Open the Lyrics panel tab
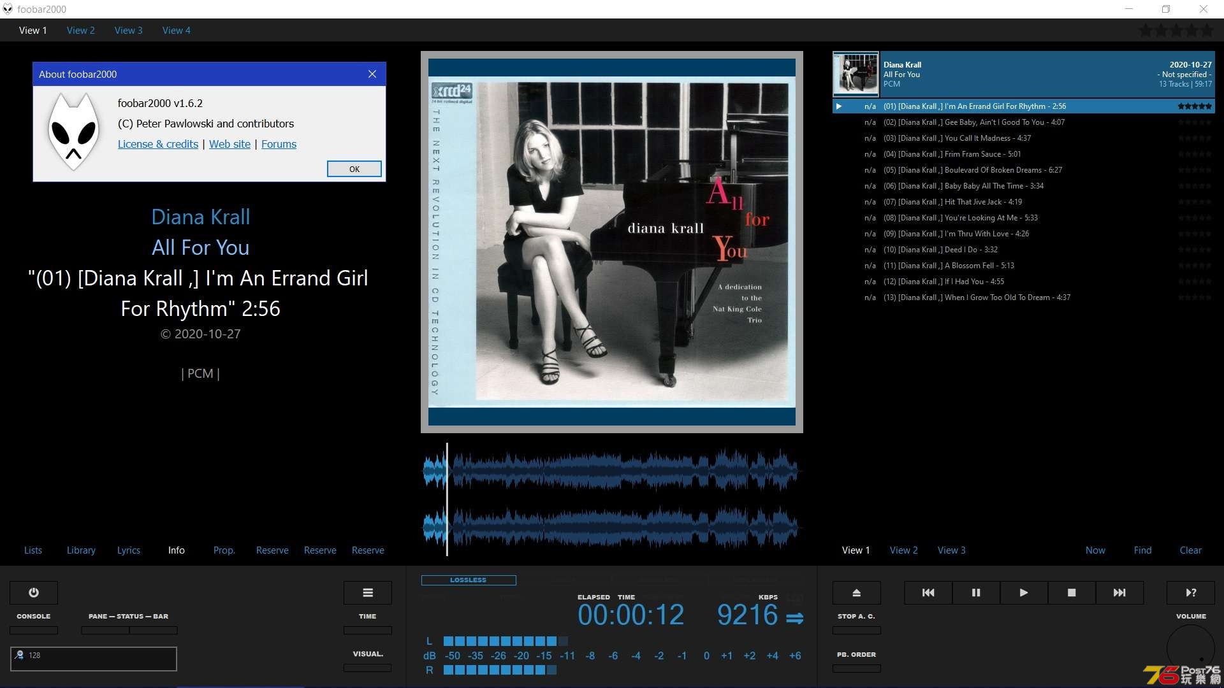The image size is (1224, 688). 129,550
